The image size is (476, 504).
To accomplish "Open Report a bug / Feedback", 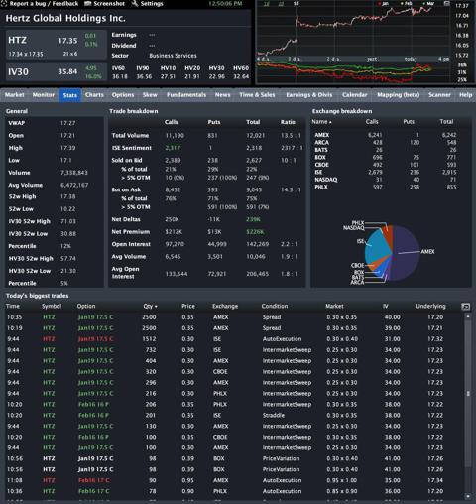I will (44, 4).
